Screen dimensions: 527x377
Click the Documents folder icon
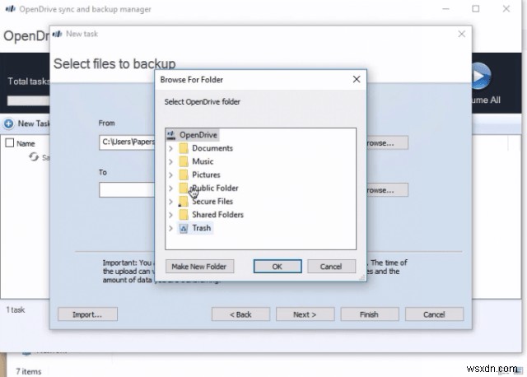pyautogui.click(x=184, y=148)
